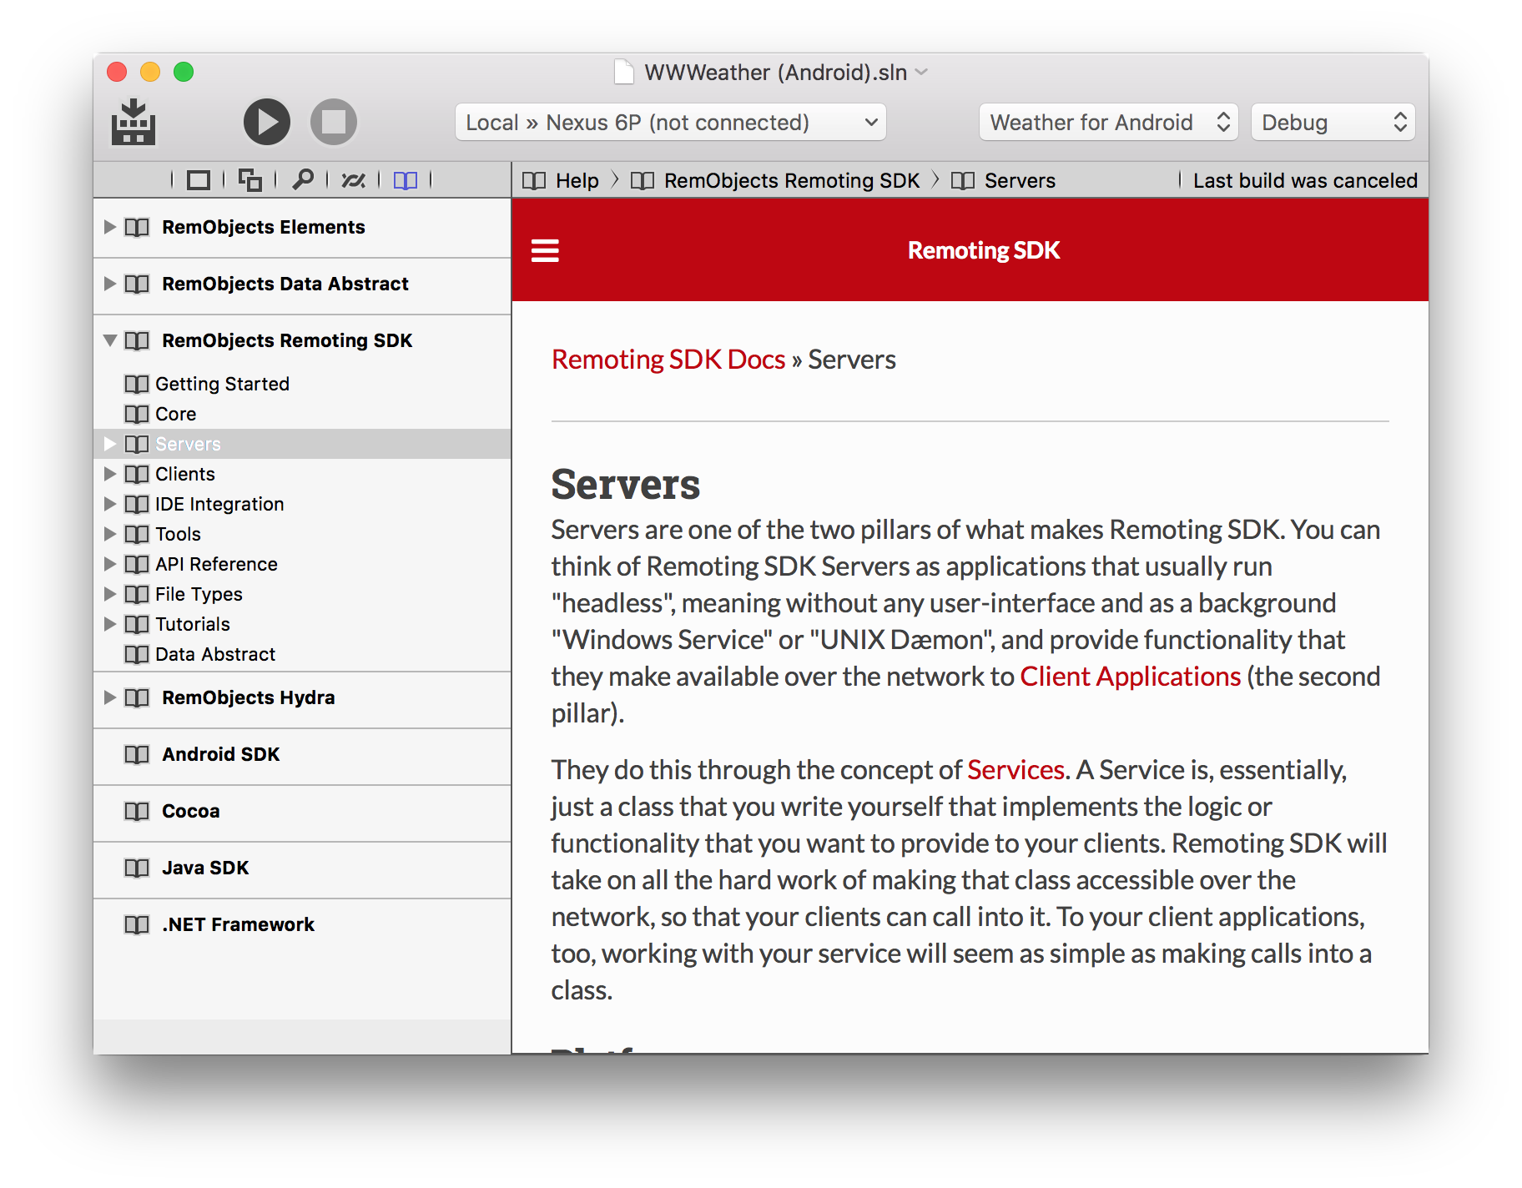Expand the RemObjects Hydra node
The height and width of the screenshot is (1188, 1522).
[109, 697]
